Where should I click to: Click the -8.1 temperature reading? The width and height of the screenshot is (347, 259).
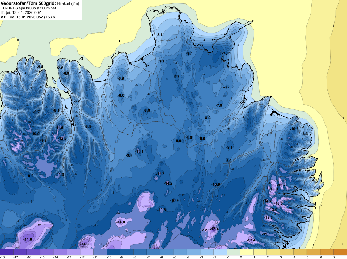point(56,110)
